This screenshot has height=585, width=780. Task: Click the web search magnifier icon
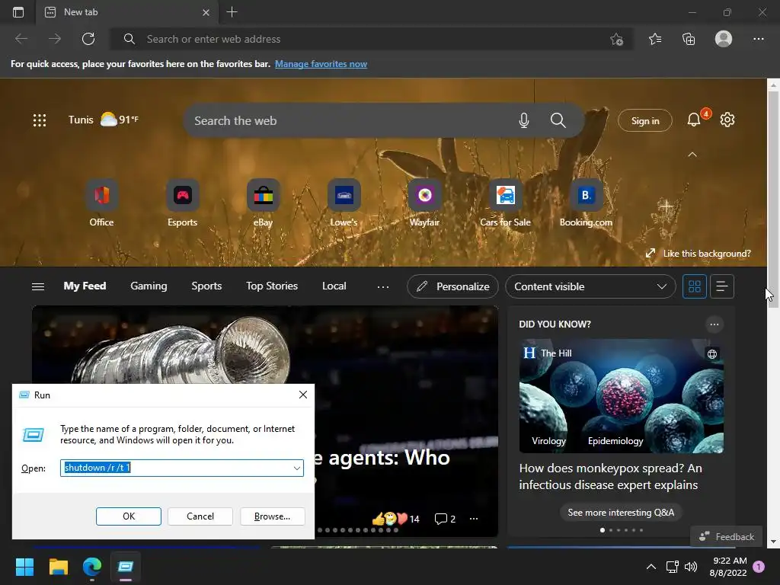tap(558, 120)
